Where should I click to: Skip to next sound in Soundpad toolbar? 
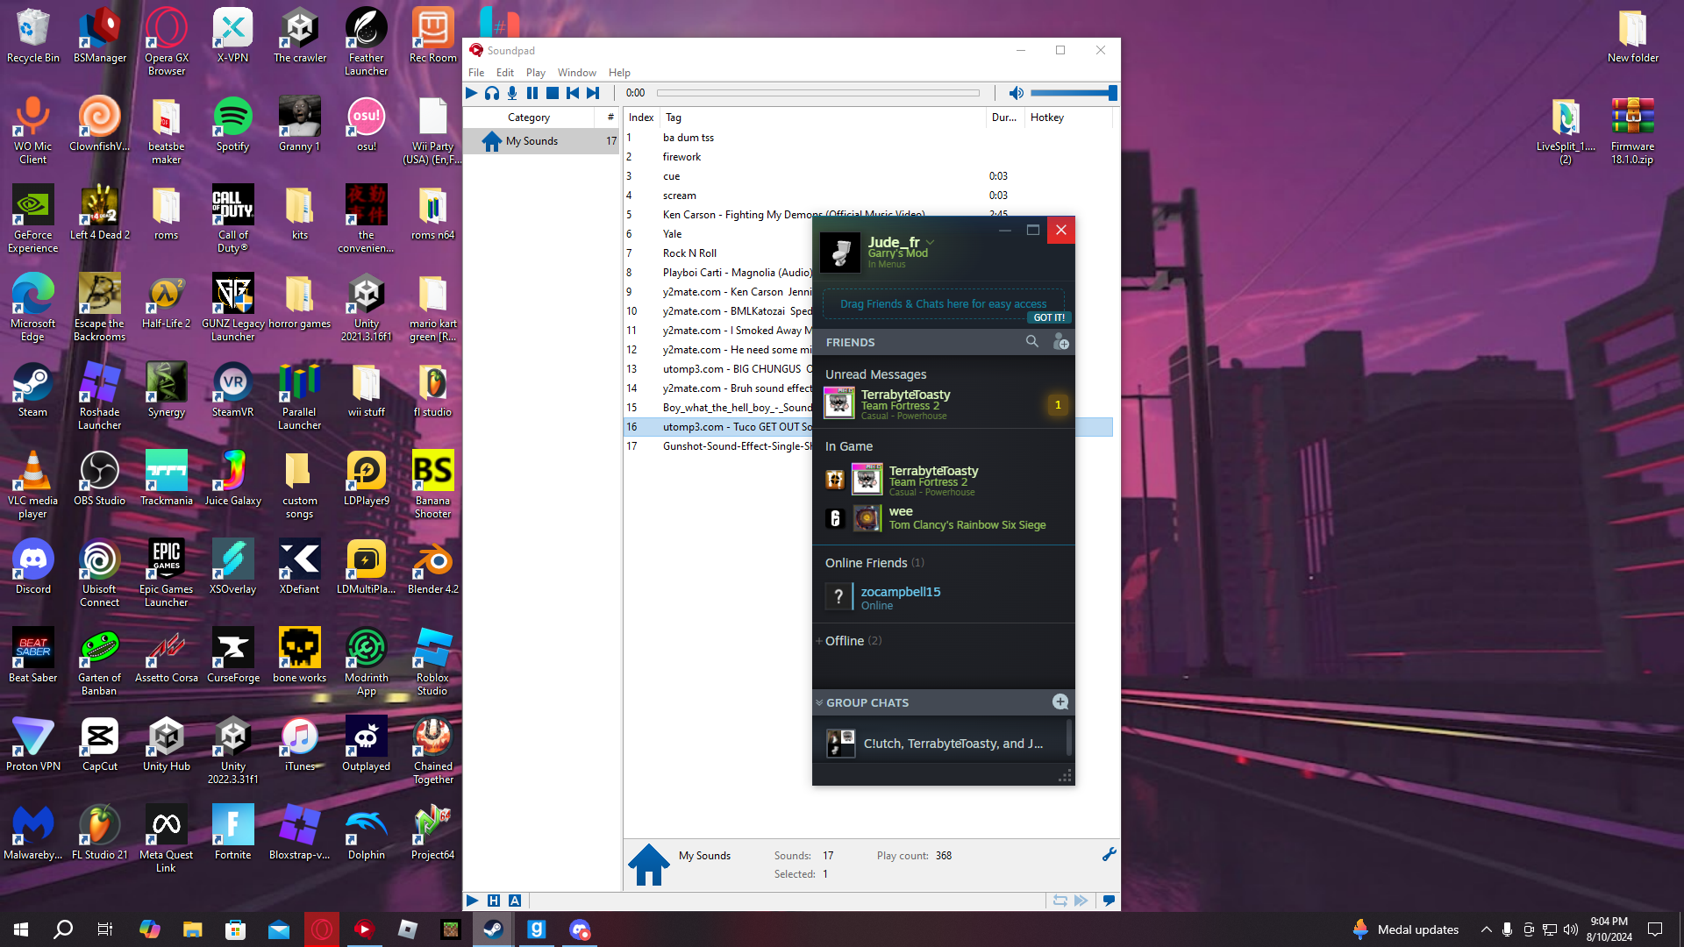594,93
